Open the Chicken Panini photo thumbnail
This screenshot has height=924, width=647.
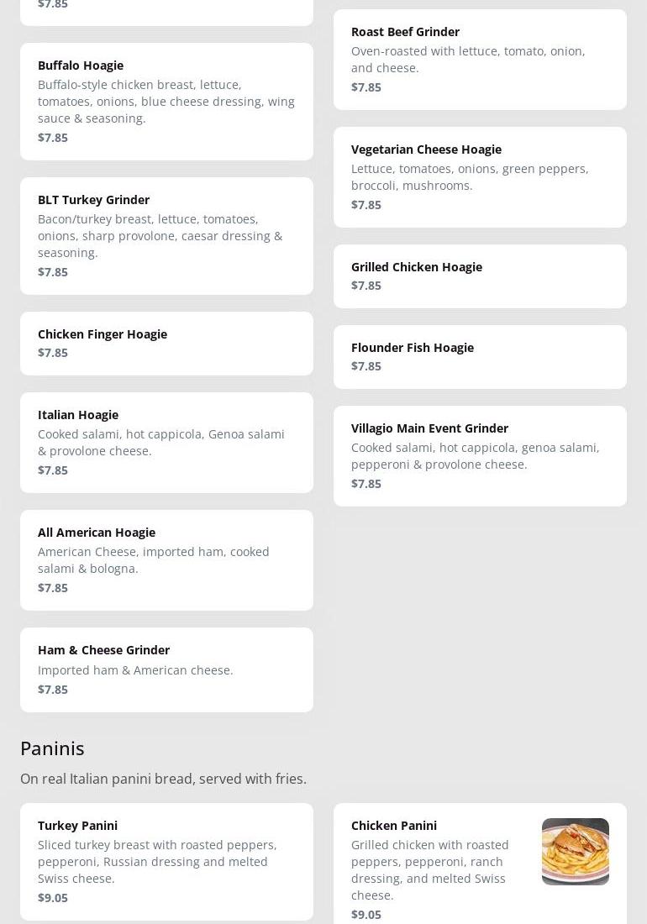(x=575, y=851)
